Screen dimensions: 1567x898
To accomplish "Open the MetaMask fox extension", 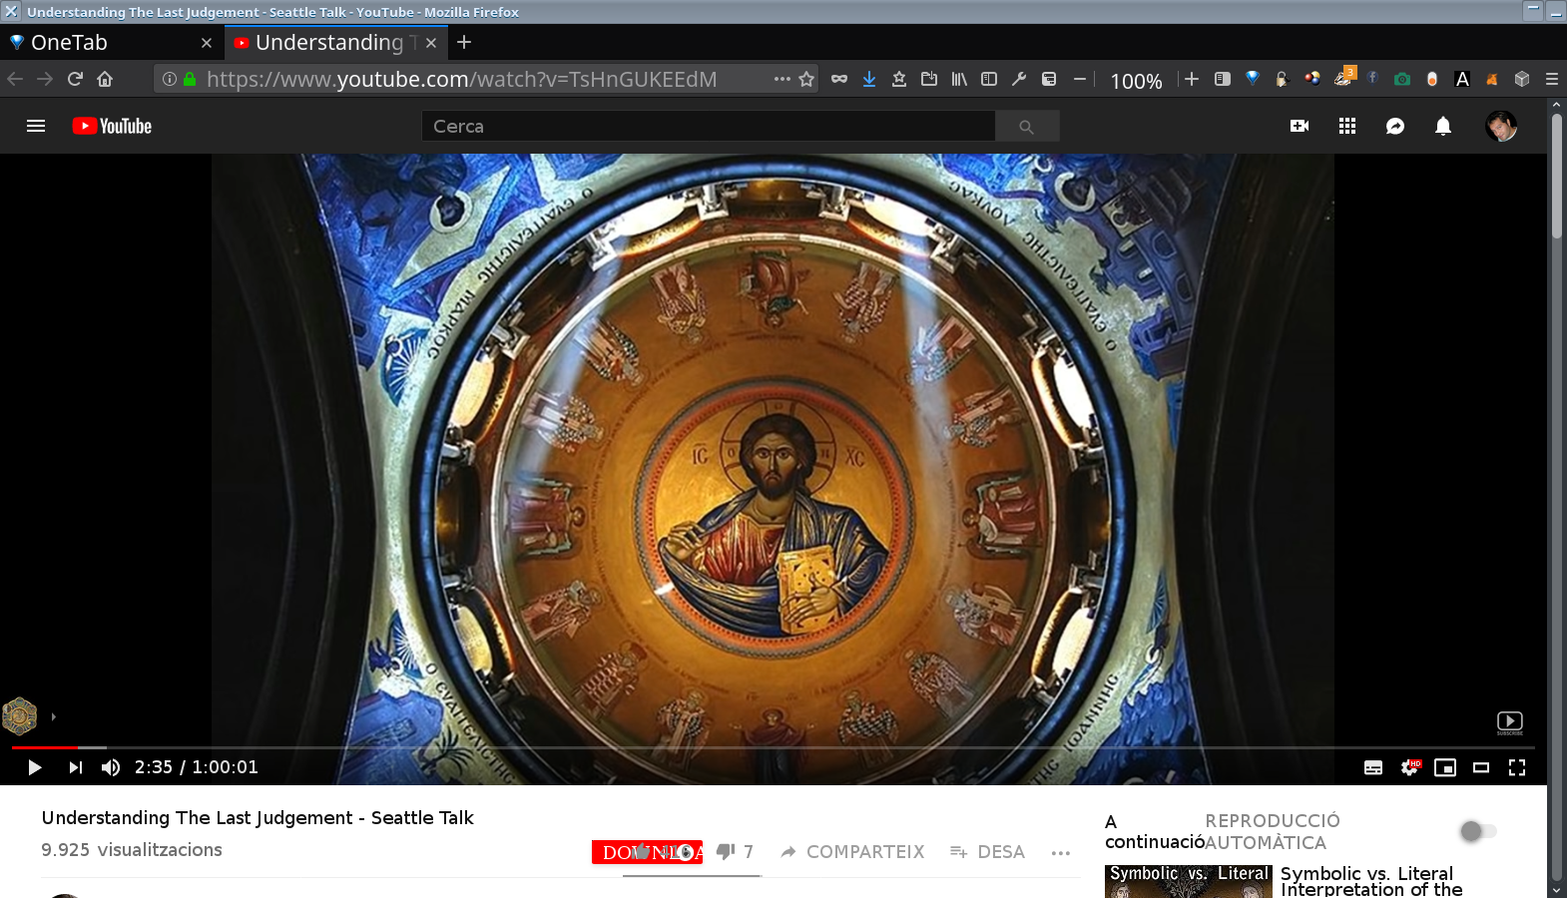I will 1492,79.
